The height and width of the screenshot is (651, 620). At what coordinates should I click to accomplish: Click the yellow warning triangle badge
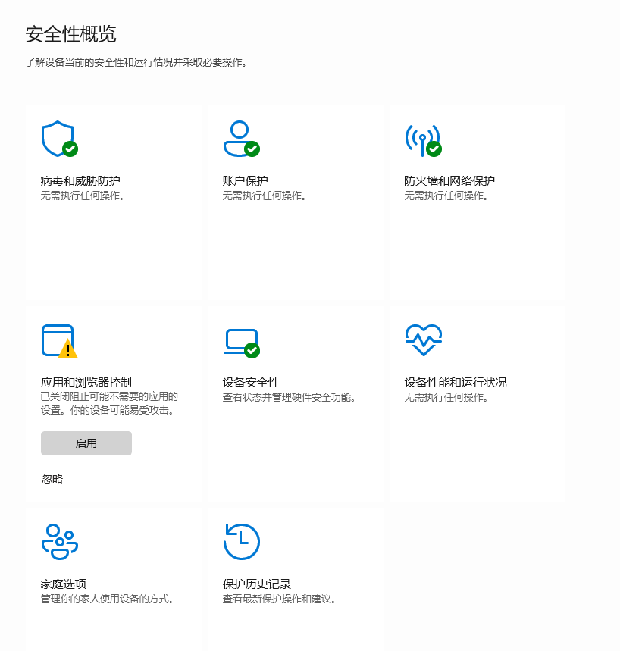pyautogui.click(x=67, y=349)
